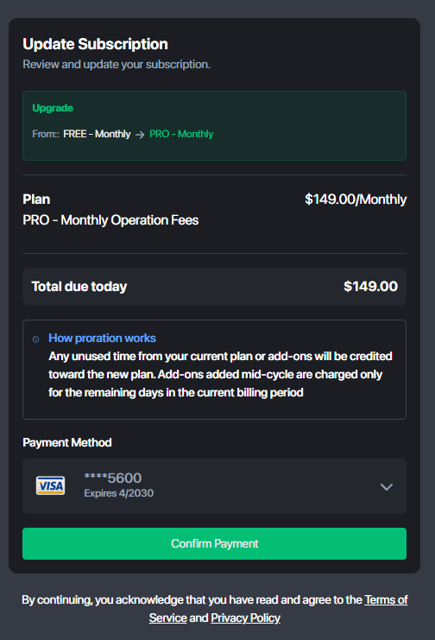435x640 pixels.
Task: Click PRO - Monthly Operation Fees line
Action: (x=110, y=220)
